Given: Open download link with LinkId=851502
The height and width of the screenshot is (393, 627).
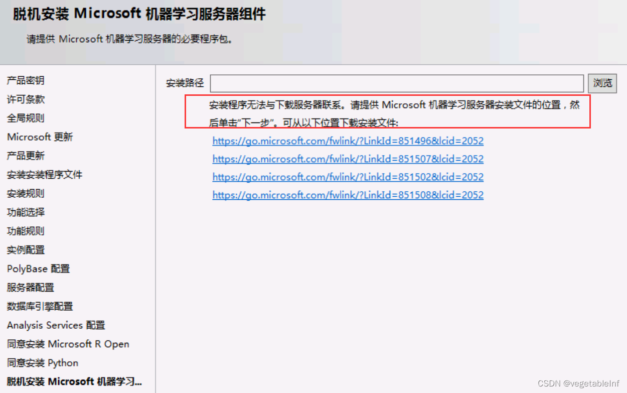Looking at the screenshot, I should pyautogui.click(x=348, y=177).
